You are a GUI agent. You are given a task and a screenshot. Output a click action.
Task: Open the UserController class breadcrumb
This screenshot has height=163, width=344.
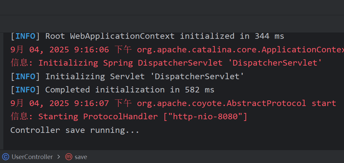click(x=32, y=157)
